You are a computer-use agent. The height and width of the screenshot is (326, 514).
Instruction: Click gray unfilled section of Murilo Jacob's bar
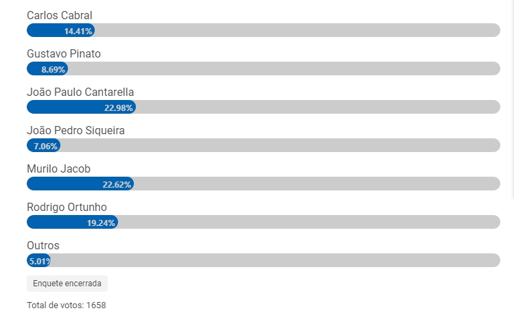(x=316, y=184)
